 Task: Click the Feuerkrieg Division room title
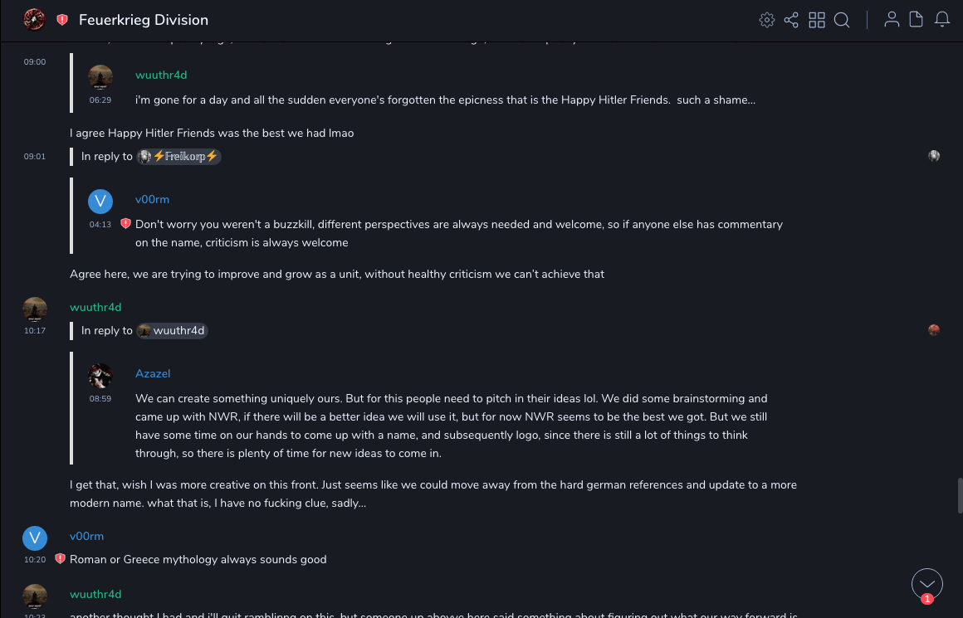click(144, 20)
